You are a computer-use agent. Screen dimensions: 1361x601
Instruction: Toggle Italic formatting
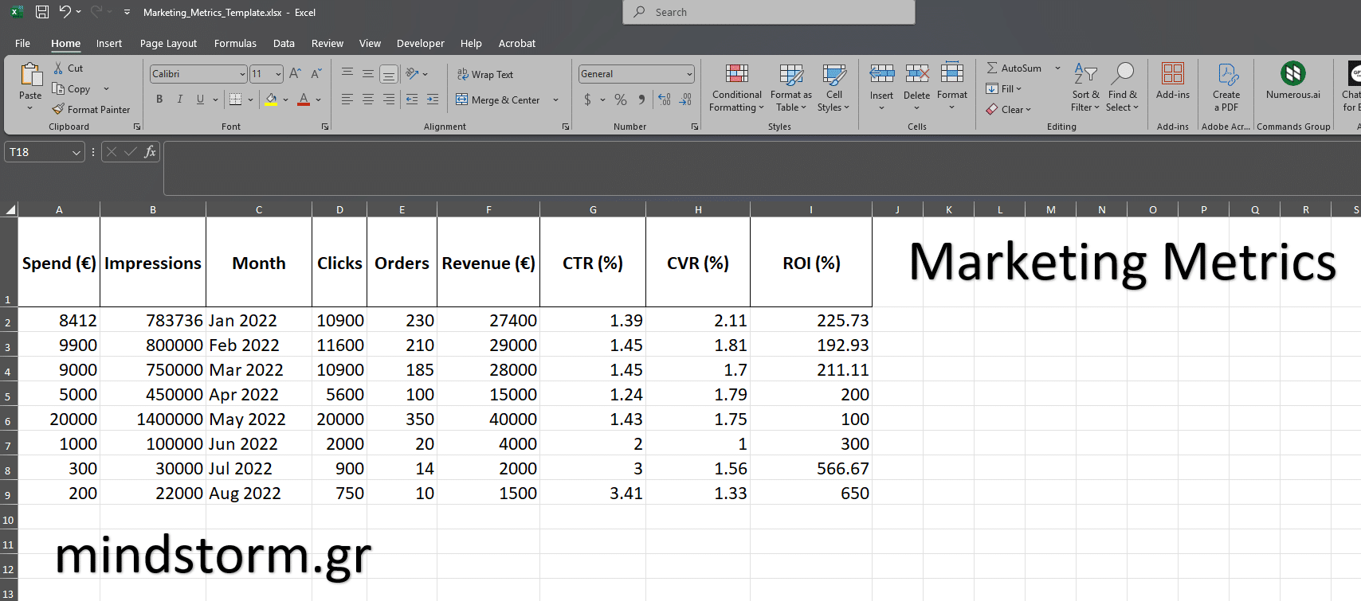[x=180, y=100]
